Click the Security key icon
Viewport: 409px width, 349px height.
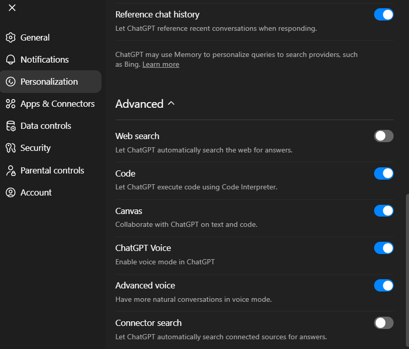[11, 148]
